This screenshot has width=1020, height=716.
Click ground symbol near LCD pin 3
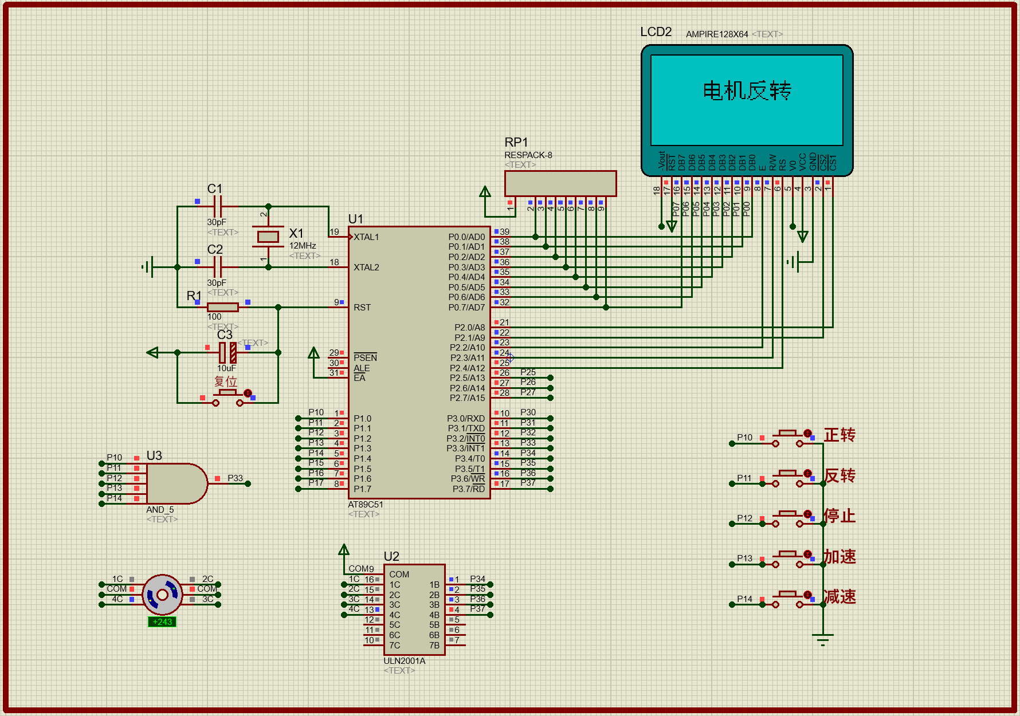pyautogui.click(x=794, y=262)
